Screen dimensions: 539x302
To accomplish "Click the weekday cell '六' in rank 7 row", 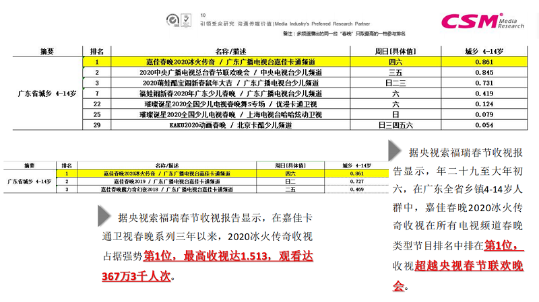I will point(395,93).
